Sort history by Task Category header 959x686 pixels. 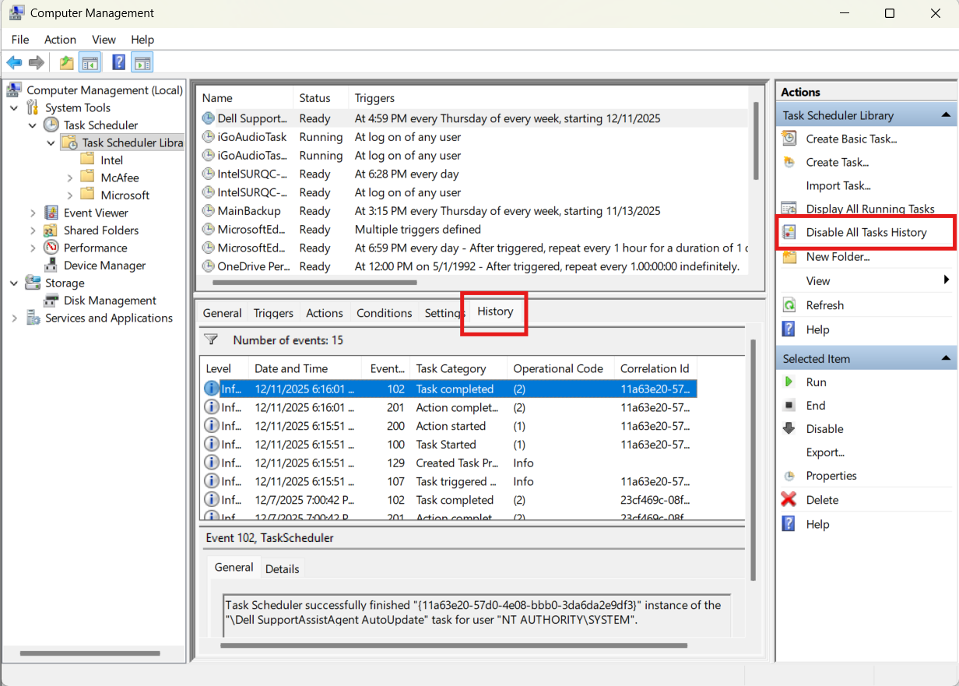click(x=458, y=368)
